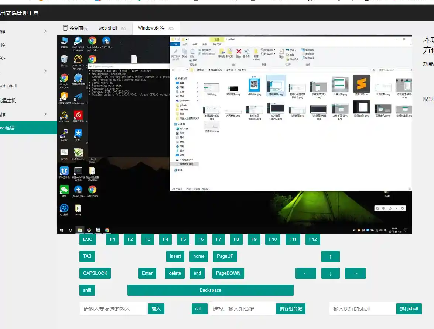Open the 查看 ribbon tab in Explorer
Viewport: 434px width, 329px height.
point(205,44)
